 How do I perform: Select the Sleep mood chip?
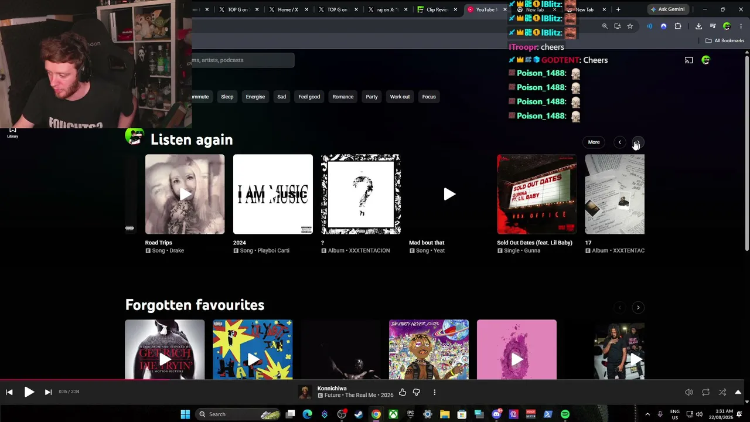(x=227, y=97)
